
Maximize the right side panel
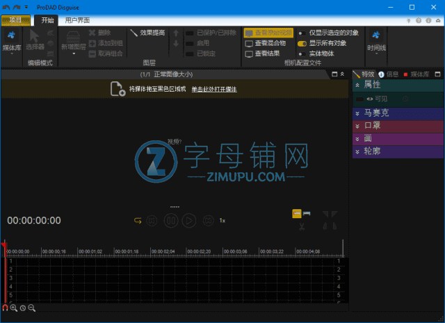(437, 74)
